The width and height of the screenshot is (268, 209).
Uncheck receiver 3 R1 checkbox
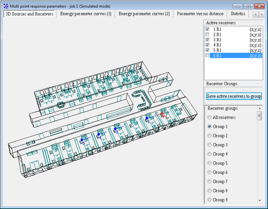tap(207, 40)
